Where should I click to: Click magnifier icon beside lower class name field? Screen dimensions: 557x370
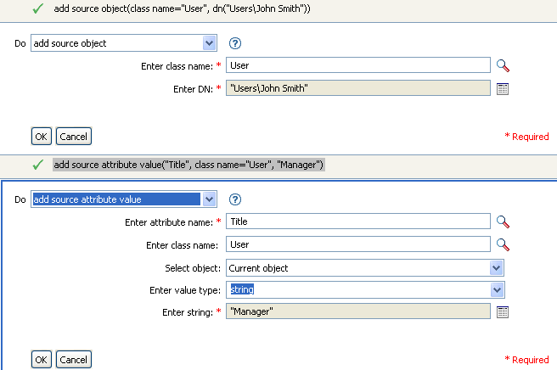coord(503,244)
